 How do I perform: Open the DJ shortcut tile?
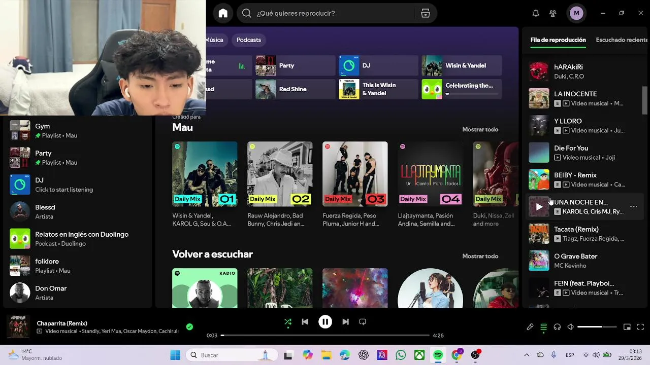(x=378, y=65)
